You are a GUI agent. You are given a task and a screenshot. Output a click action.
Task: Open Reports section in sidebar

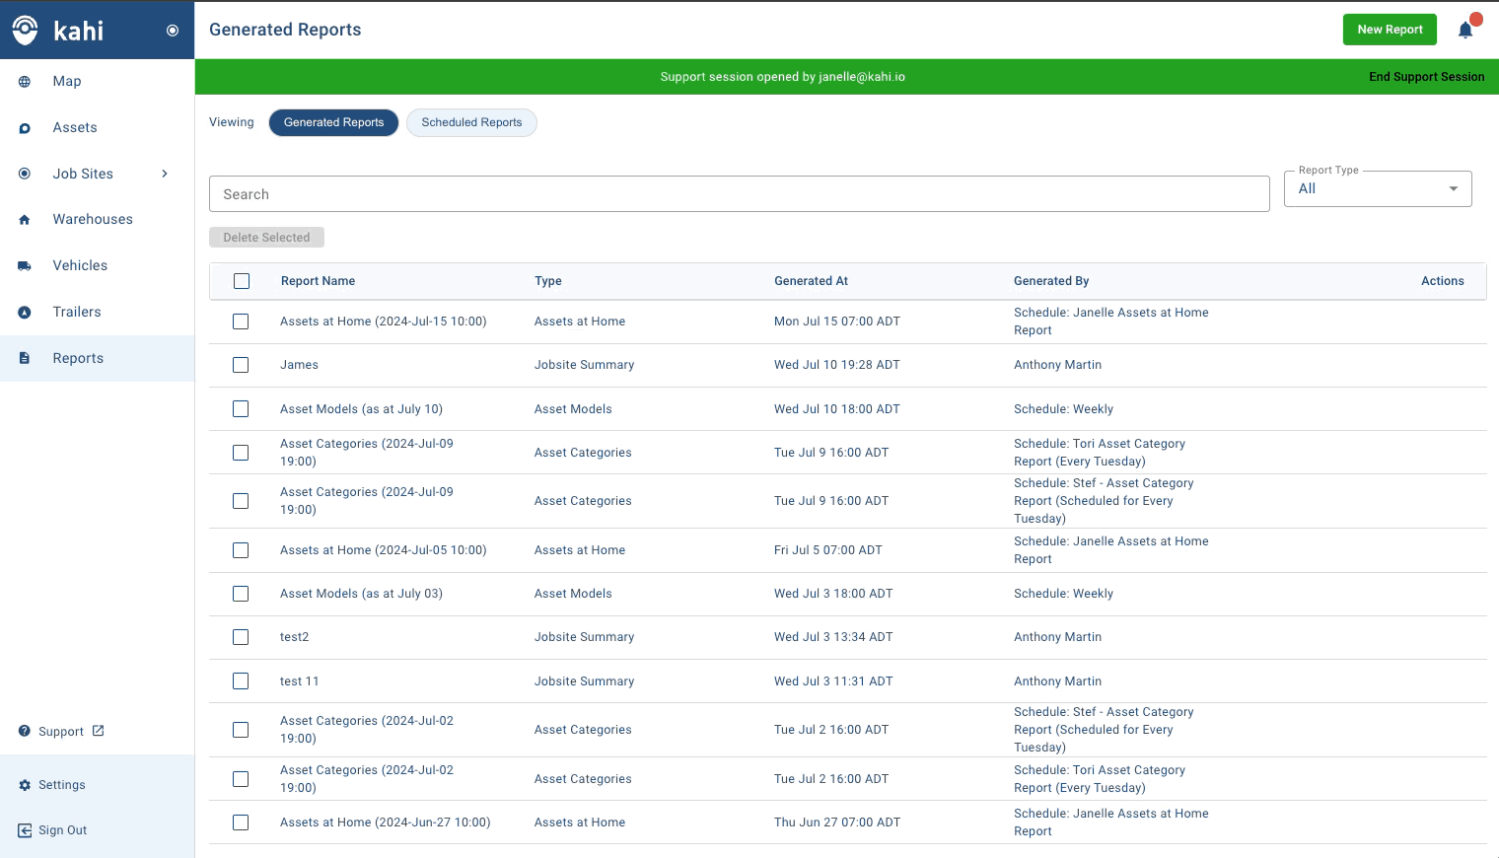[97, 358]
